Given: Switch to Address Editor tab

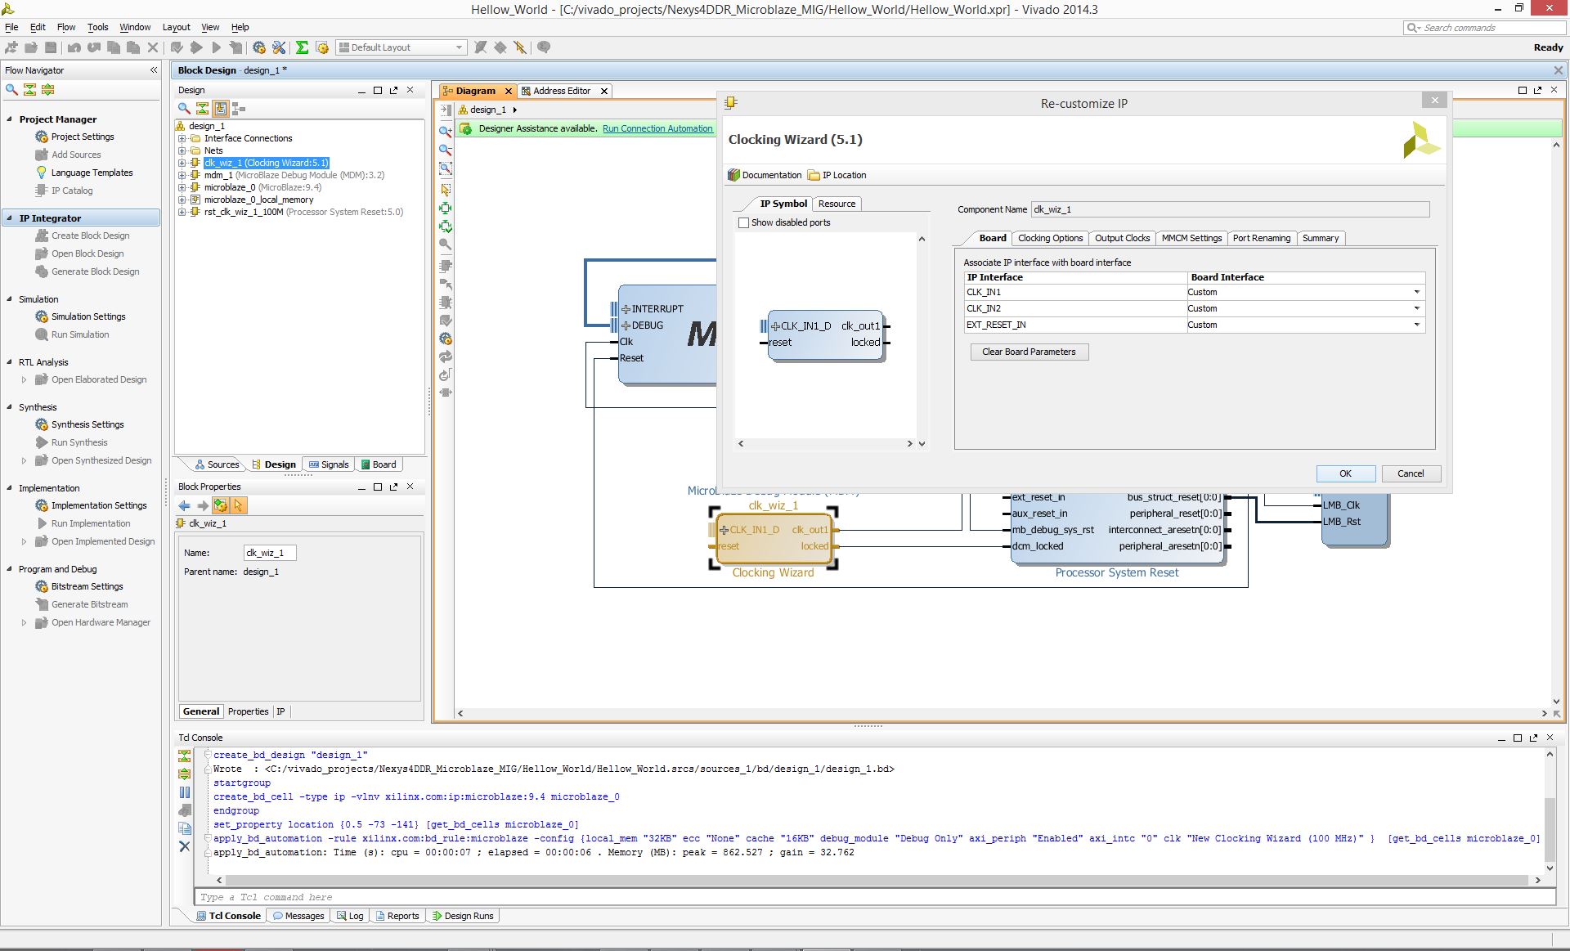Looking at the screenshot, I should tap(562, 91).
